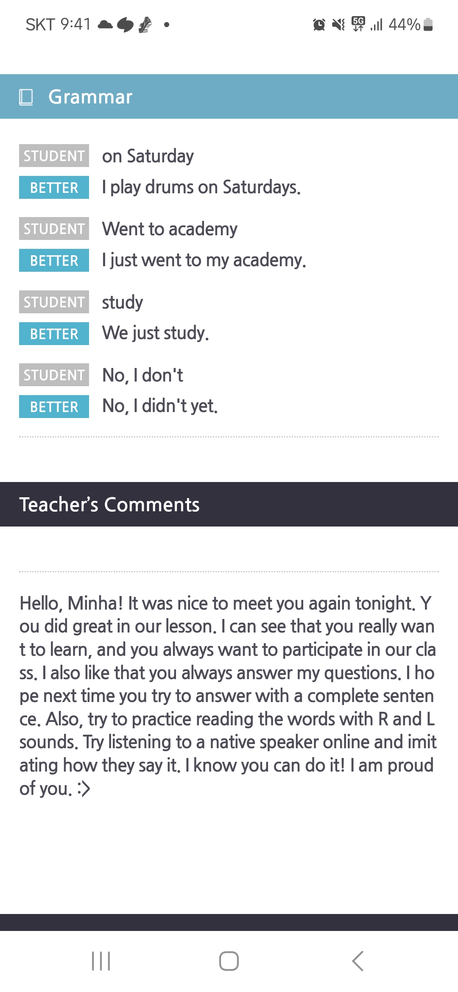This screenshot has height=992, width=458.
Task: Tap the student phrase 'Went to academy'
Action: coord(170,229)
